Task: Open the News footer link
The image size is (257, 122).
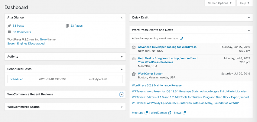Action: (x=178, y=113)
